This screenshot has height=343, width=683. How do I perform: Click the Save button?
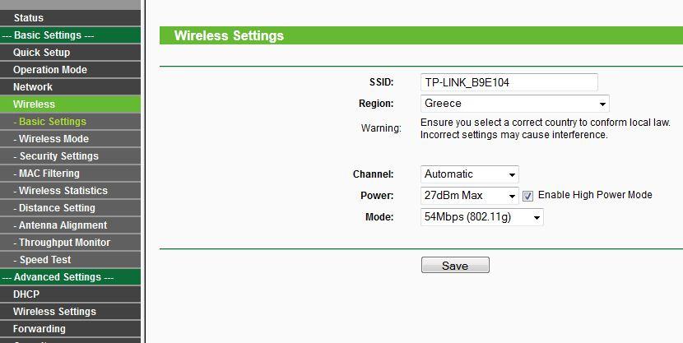[x=455, y=265]
